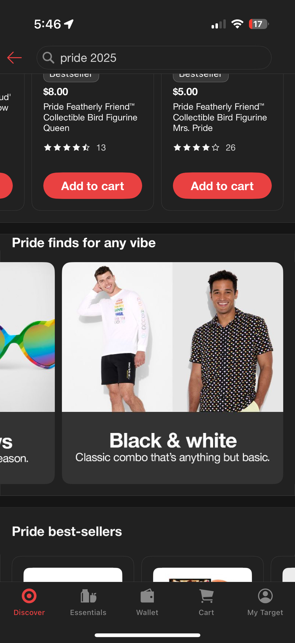295x643 pixels.
Task: Open Pride Featherly Friend Queen product title
Action: pos(91,117)
